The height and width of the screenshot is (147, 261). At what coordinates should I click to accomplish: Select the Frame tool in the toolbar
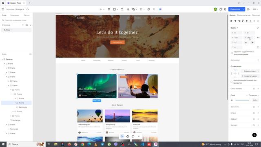pos(109,9)
